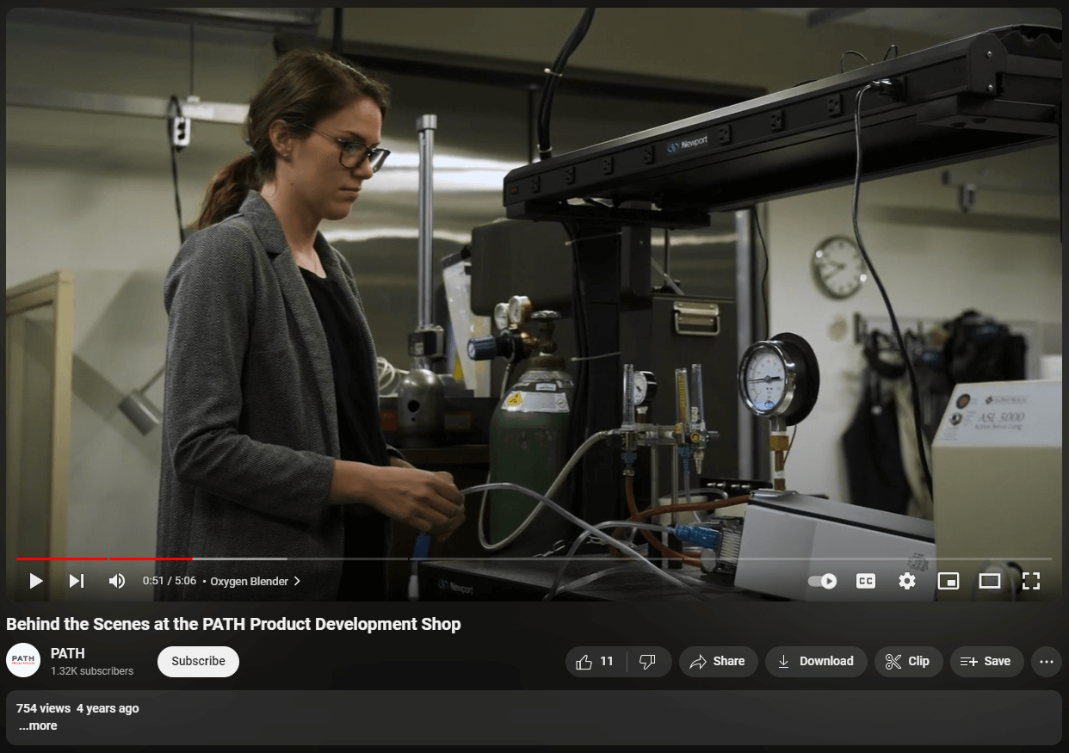Dislike this video
The image size is (1069, 753).
(648, 661)
